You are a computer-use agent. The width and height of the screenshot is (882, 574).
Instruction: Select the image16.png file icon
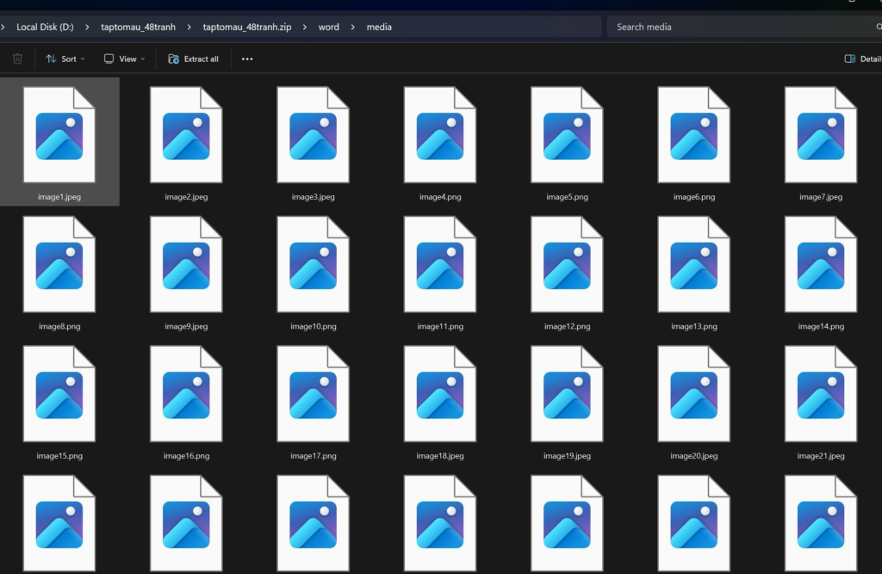(186, 394)
